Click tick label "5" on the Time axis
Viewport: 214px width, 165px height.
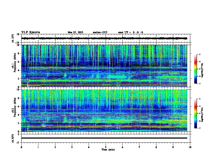coord(106,147)
